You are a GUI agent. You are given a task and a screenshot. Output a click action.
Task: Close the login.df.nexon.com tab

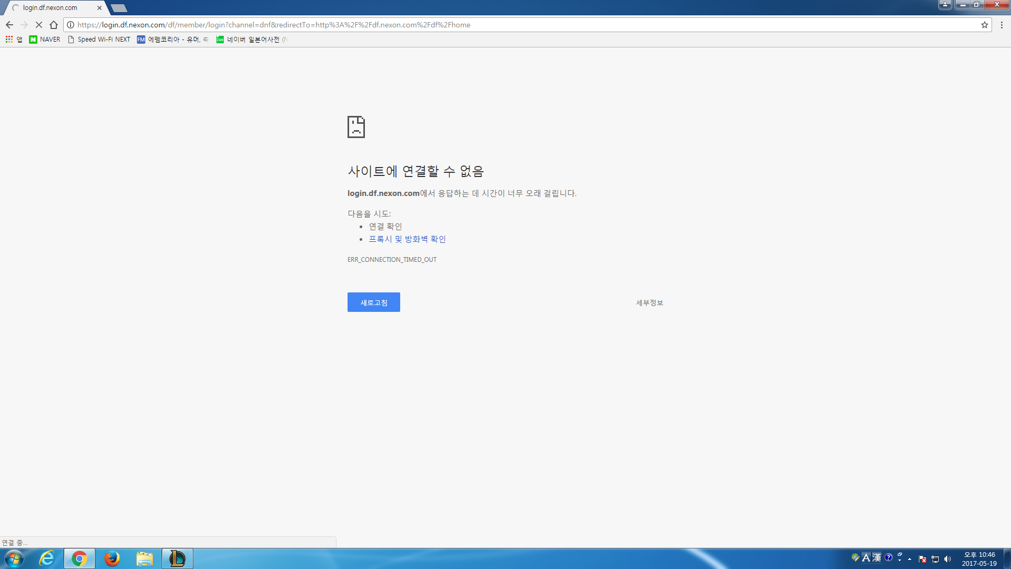pyautogui.click(x=100, y=8)
